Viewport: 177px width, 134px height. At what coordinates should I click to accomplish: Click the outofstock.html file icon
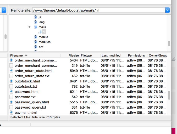tap(11, 81)
